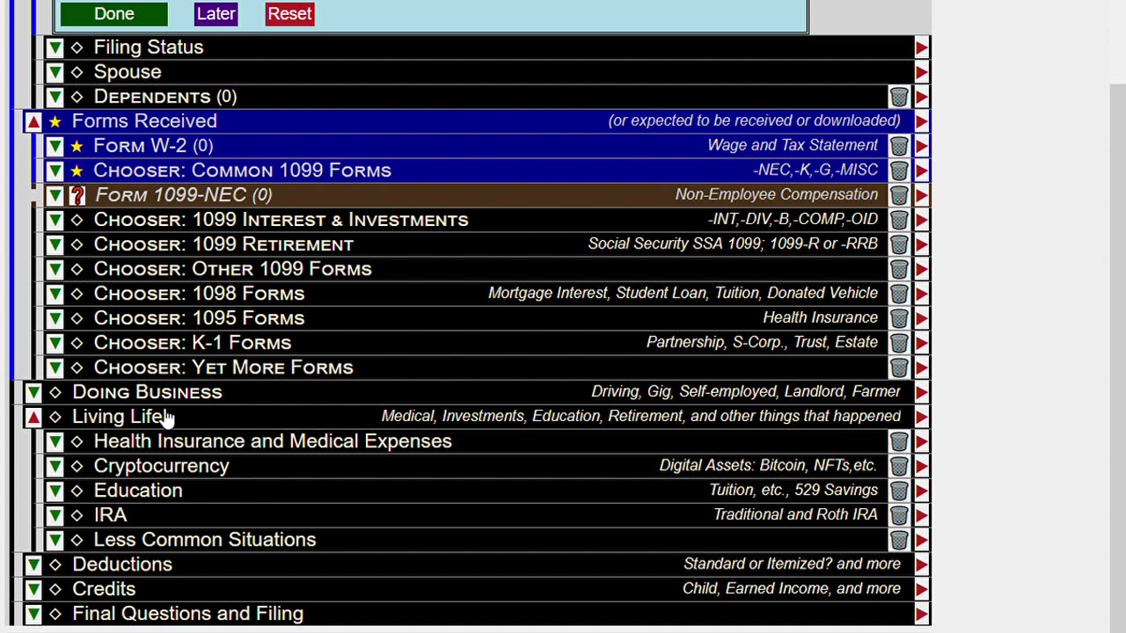Open Chooser: K-1 Forms
The image size is (1126, 633).
[192, 343]
